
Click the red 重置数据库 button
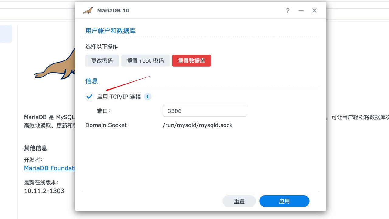click(x=191, y=61)
